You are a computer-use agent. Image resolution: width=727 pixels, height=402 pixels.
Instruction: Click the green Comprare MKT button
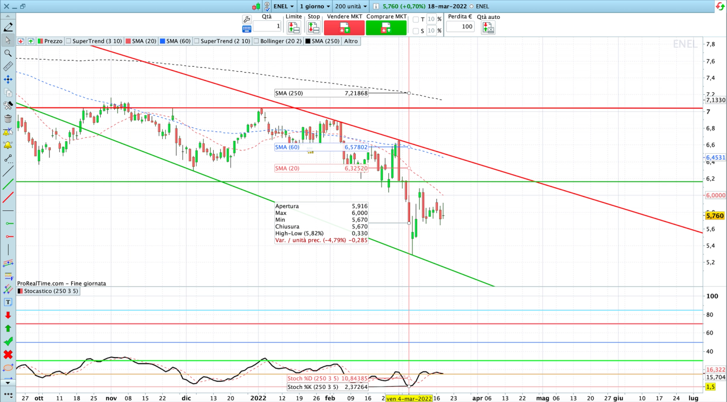coord(386,28)
